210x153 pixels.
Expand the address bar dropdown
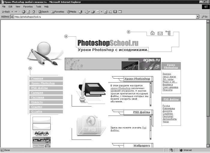pos(197,17)
